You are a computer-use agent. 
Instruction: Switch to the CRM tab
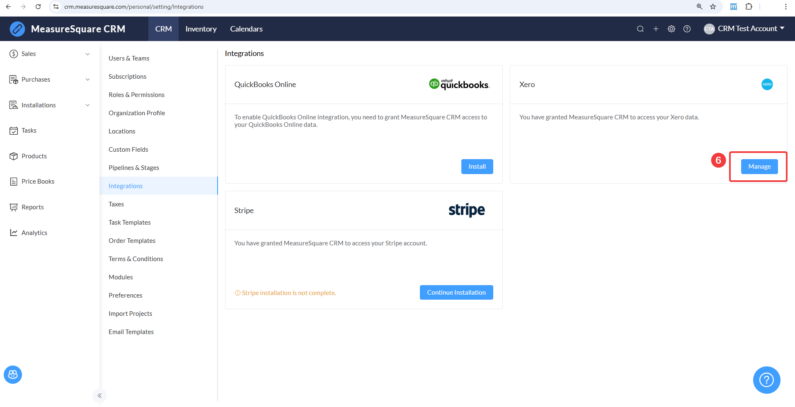[x=163, y=29]
